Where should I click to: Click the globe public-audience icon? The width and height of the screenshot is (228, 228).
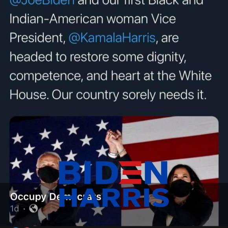coord(33,208)
